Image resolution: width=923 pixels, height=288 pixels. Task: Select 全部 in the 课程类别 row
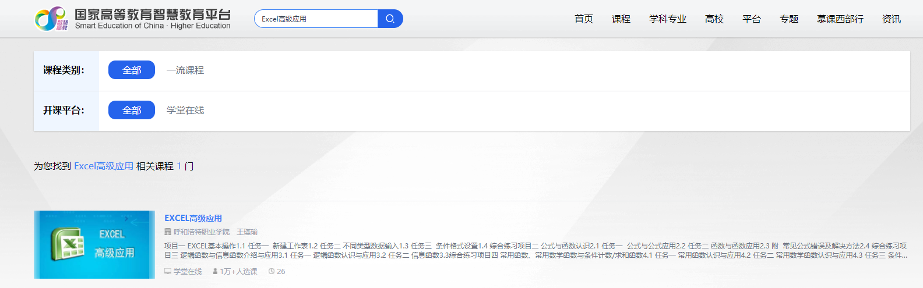click(132, 70)
